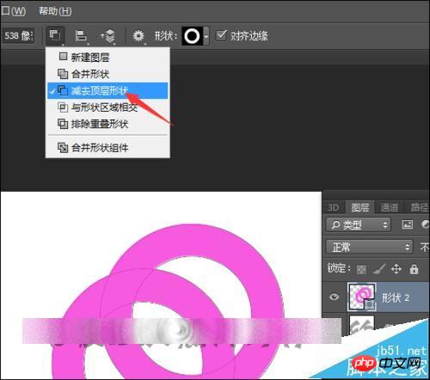Lock transparent pixels checkerboard icon
The width and height of the screenshot is (430, 380).
tap(361, 269)
